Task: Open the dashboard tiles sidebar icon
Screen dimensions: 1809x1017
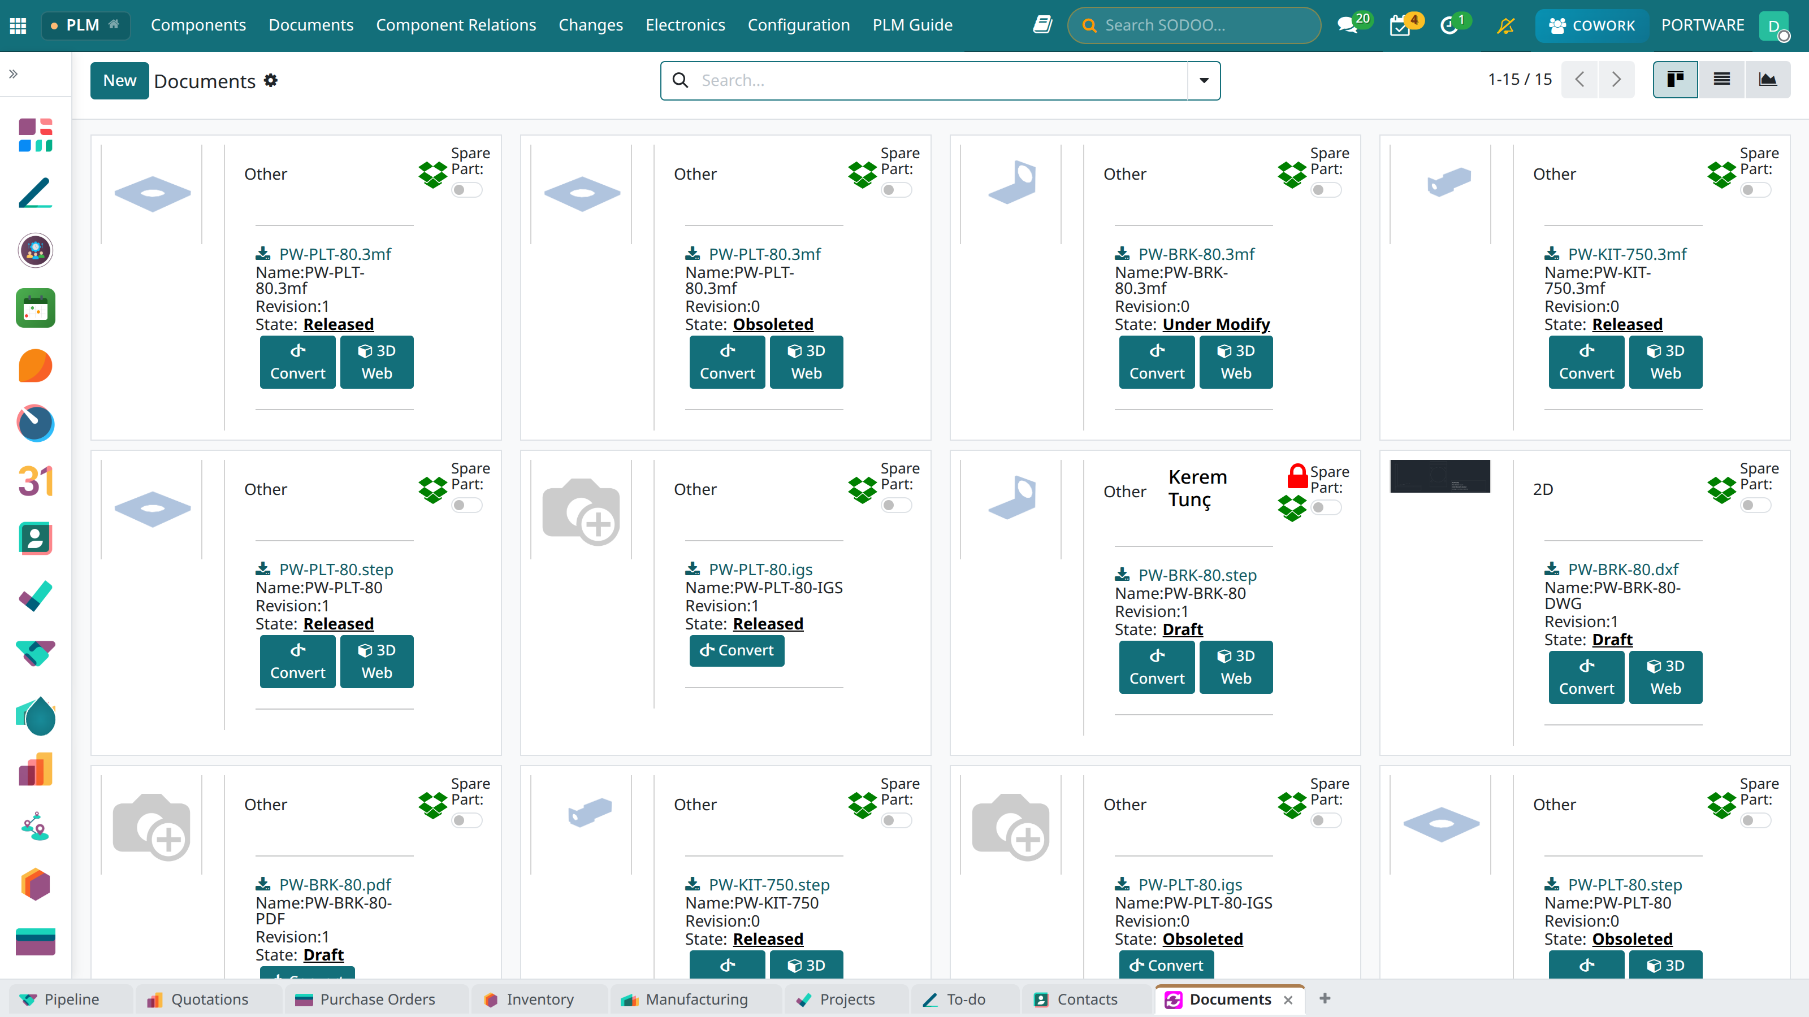Action: click(35, 135)
